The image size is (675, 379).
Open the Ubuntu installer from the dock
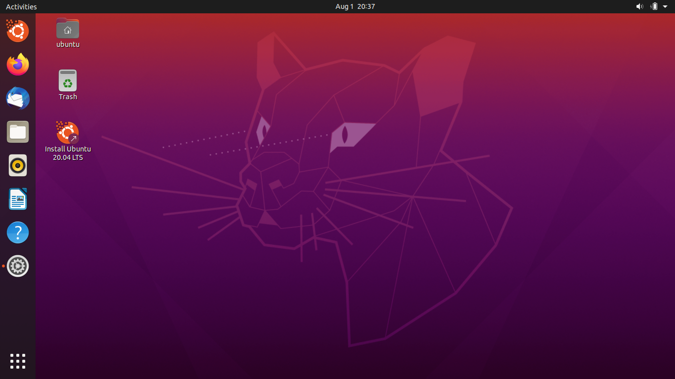(18, 31)
